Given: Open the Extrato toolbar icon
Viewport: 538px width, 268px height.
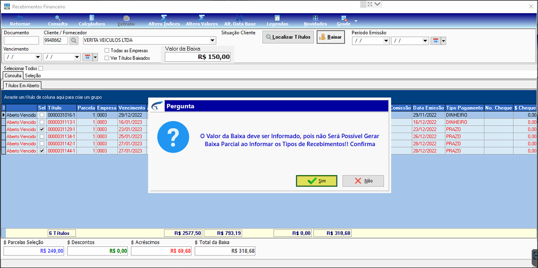Looking at the screenshot, I should tap(126, 18).
